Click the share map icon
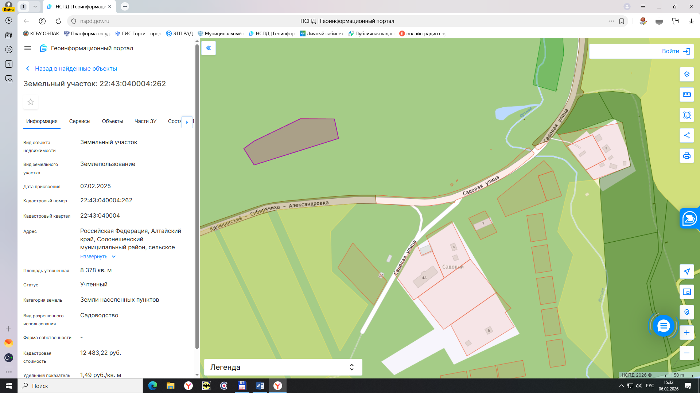700x393 pixels. (687, 135)
